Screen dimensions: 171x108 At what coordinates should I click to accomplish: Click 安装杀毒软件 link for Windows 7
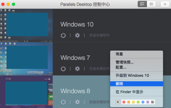click(x=100, y=69)
